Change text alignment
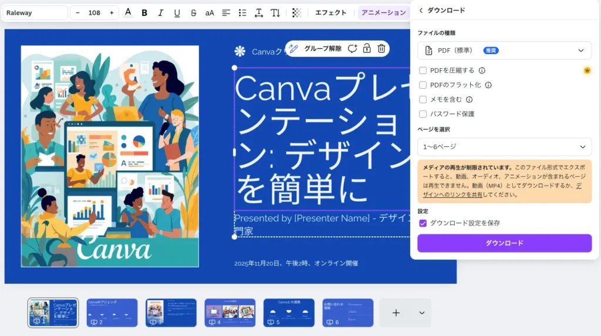 pyautogui.click(x=226, y=13)
